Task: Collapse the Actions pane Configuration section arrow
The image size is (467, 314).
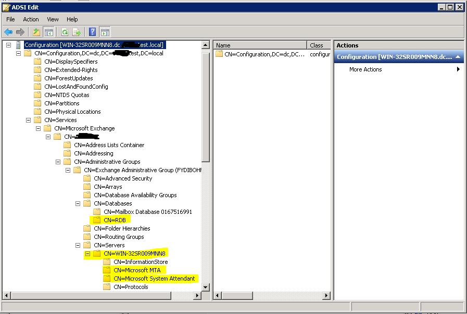Action: (458, 57)
